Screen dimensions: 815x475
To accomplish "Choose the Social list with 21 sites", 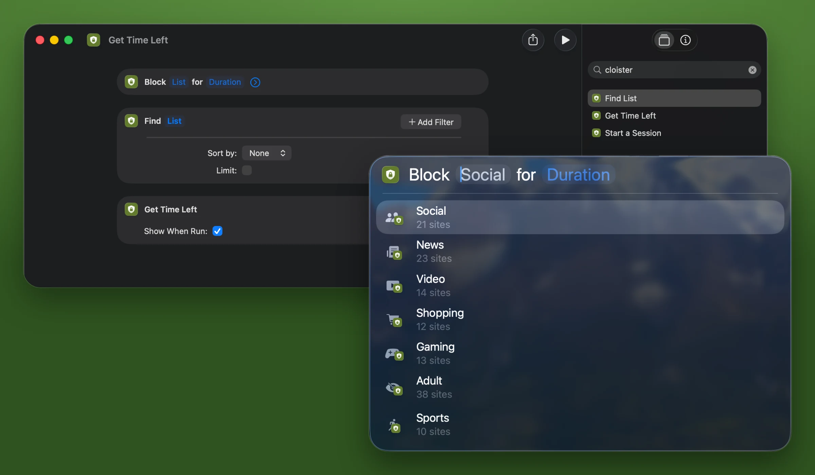I will pos(580,217).
